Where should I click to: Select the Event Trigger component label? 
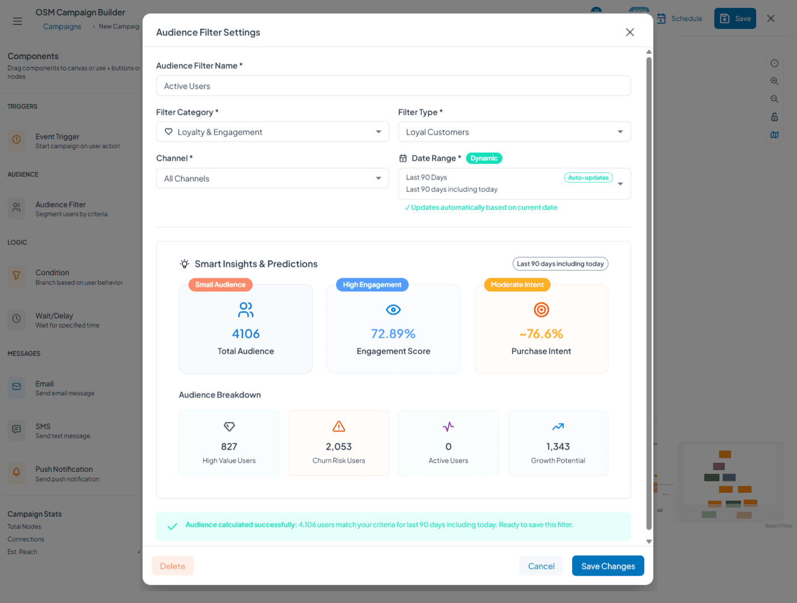tap(57, 137)
